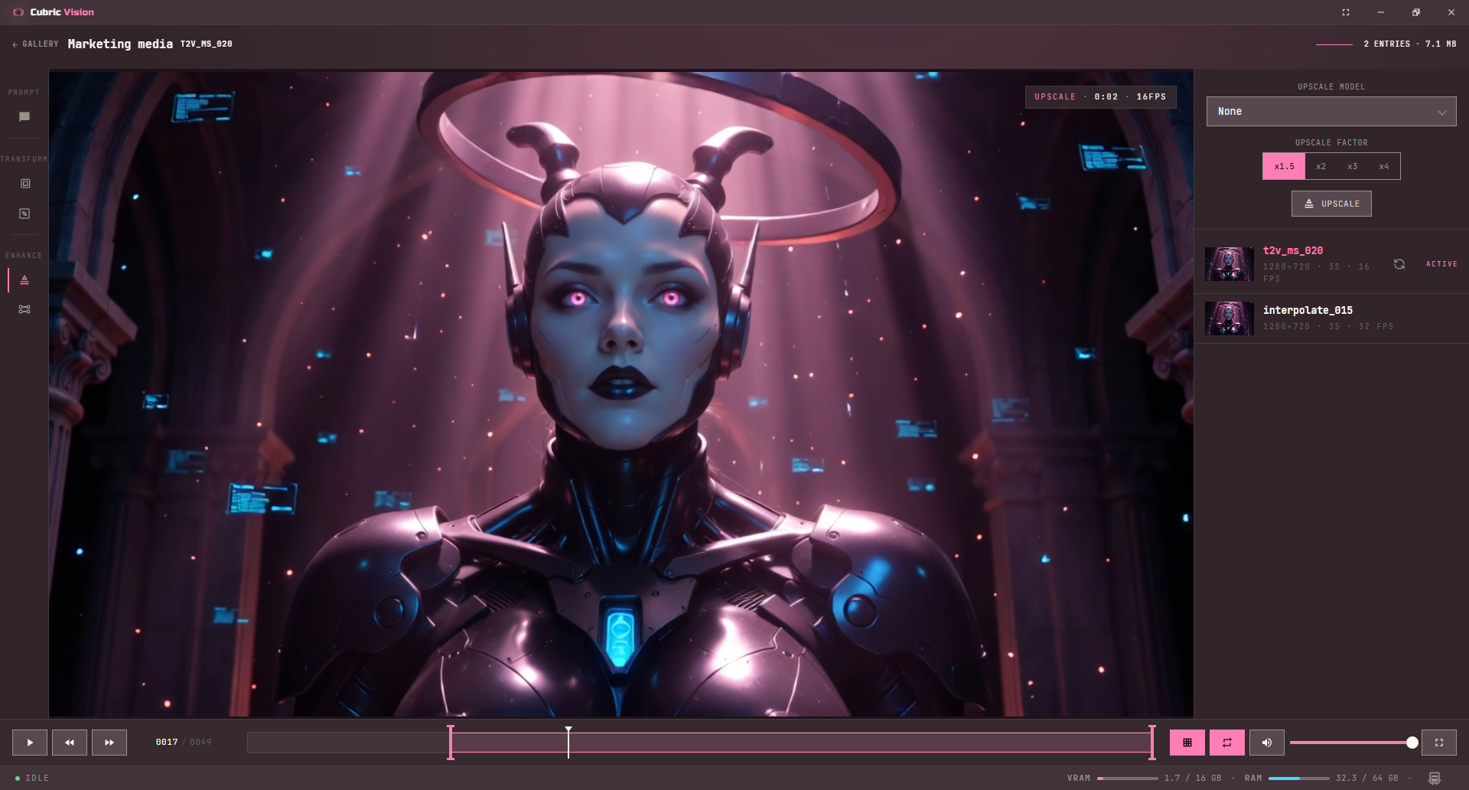The width and height of the screenshot is (1469, 790).
Task: Click the VRAM usage bar
Action: (x=1128, y=779)
